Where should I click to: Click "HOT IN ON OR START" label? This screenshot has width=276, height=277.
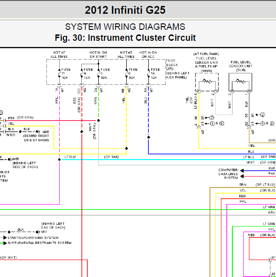tap(98, 55)
